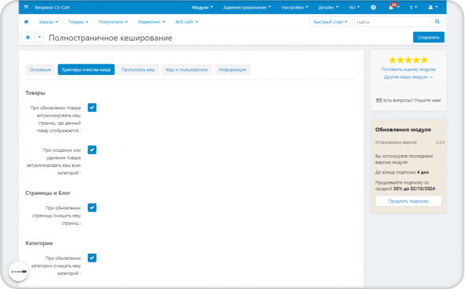465x289 pixels.
Task: Click the Полностраничное кеширование page title
Action: click(110, 38)
